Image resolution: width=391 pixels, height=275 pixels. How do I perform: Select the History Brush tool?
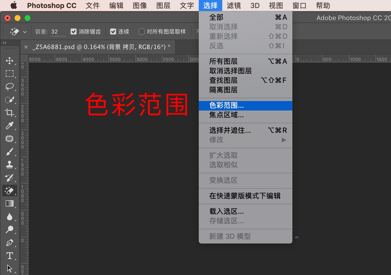(x=10, y=177)
